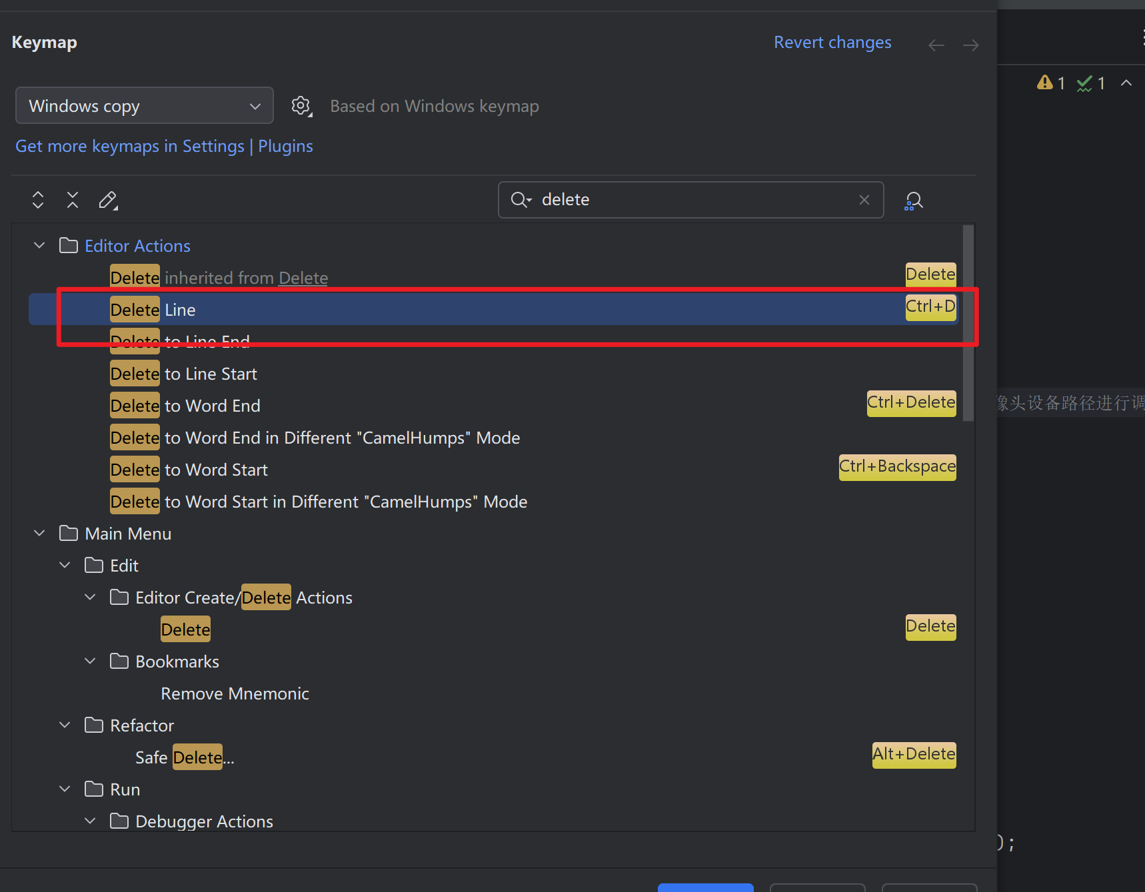The height and width of the screenshot is (892, 1145).
Task: Click the Editor Actions folder label
Action: pyautogui.click(x=138, y=246)
